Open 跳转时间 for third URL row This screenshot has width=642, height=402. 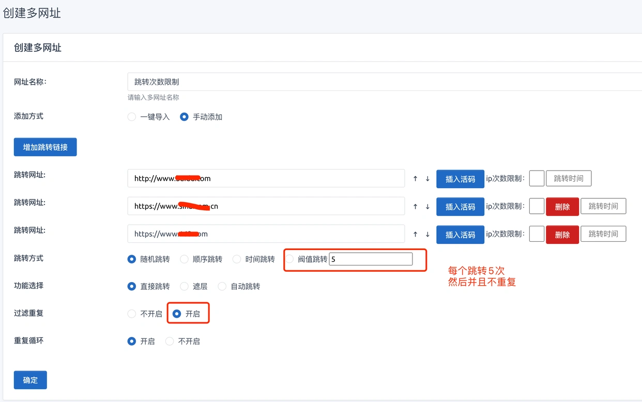[x=603, y=234]
